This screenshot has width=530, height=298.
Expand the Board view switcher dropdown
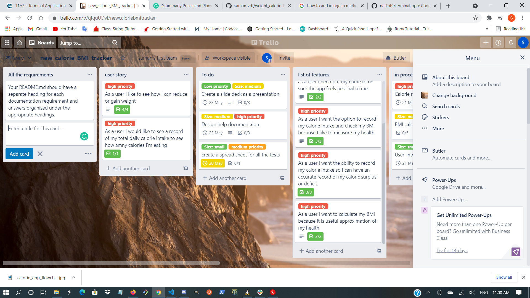pos(18,58)
